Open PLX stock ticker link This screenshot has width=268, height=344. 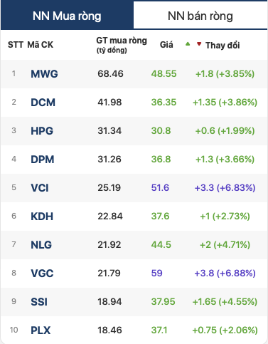(41, 330)
